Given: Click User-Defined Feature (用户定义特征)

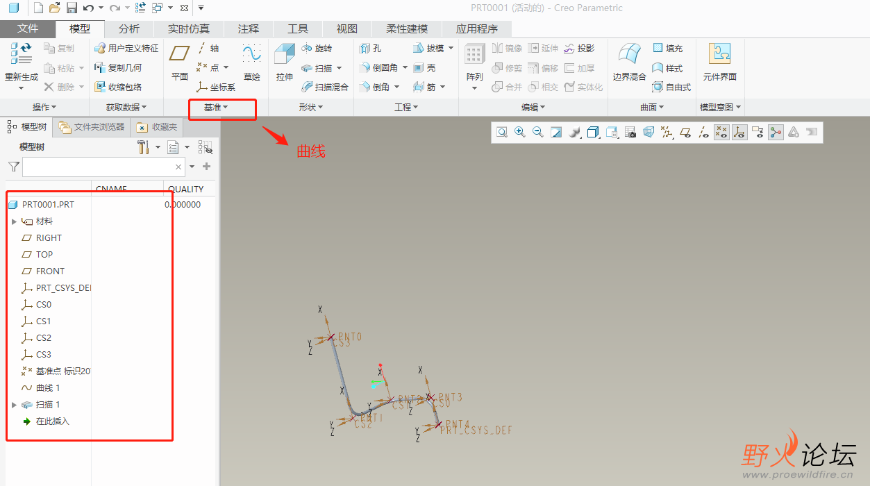Looking at the screenshot, I should pos(126,49).
